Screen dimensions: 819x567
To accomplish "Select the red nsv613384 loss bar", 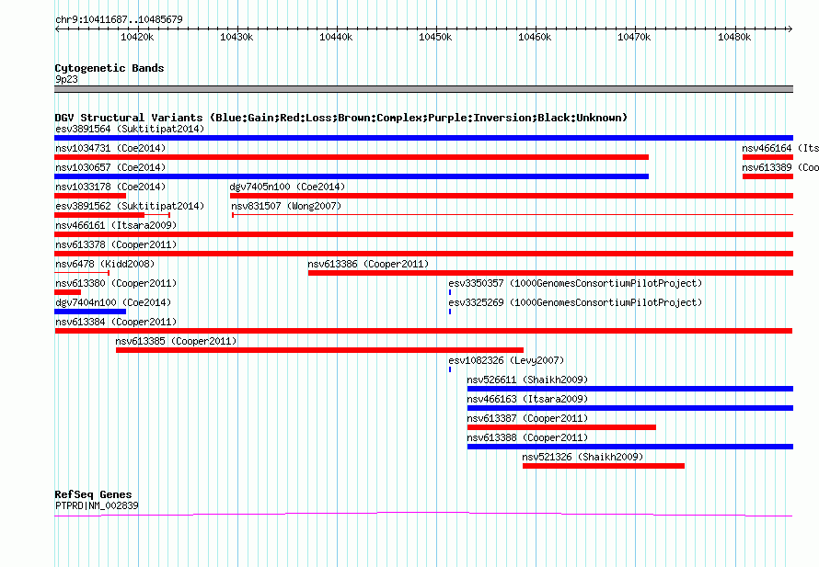I will (423, 331).
